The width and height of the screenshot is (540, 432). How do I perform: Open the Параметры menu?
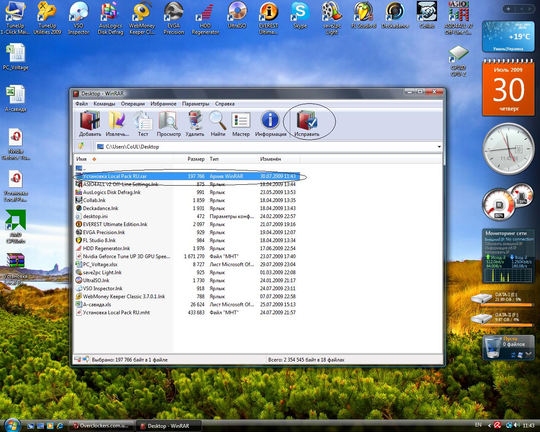pyautogui.click(x=196, y=104)
